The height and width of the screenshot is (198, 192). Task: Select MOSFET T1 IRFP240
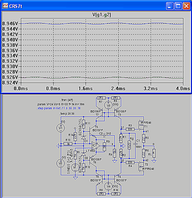142,125
